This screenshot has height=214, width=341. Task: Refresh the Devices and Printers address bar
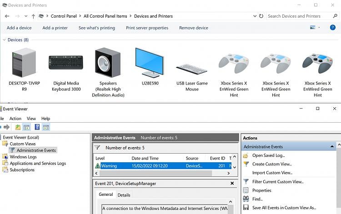click(261, 16)
